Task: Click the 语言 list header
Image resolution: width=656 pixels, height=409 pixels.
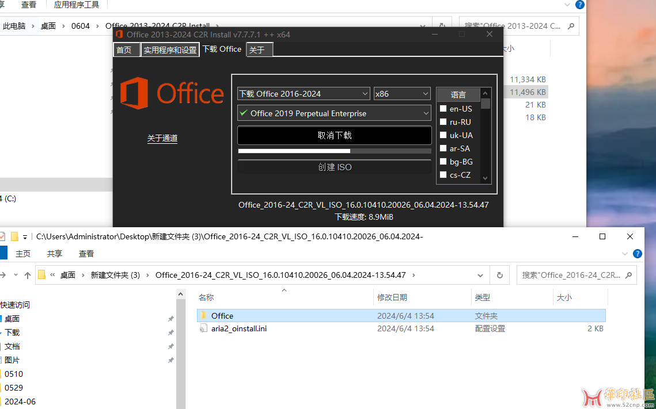Action: (458, 94)
